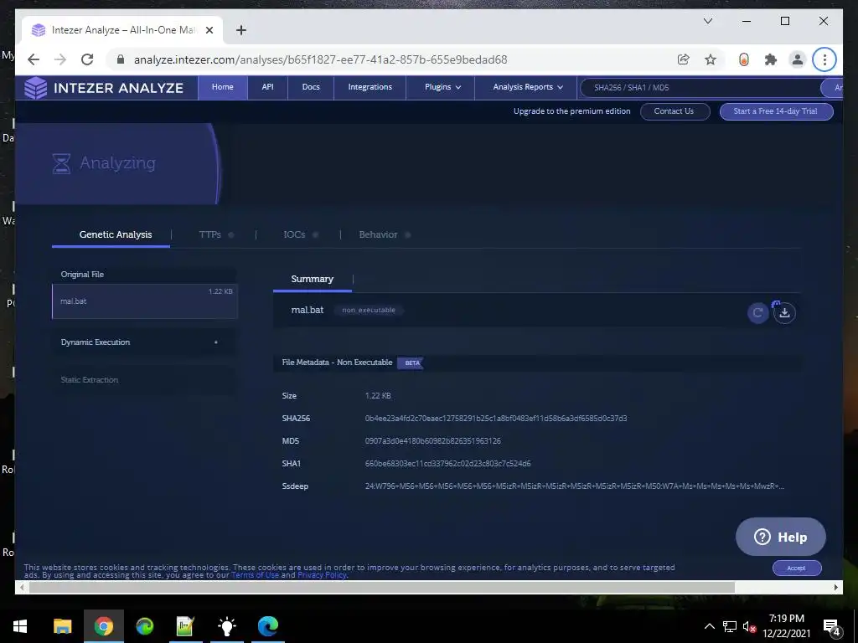This screenshot has height=643, width=858.
Task: Open the orange browser extension icon
Action: click(744, 59)
